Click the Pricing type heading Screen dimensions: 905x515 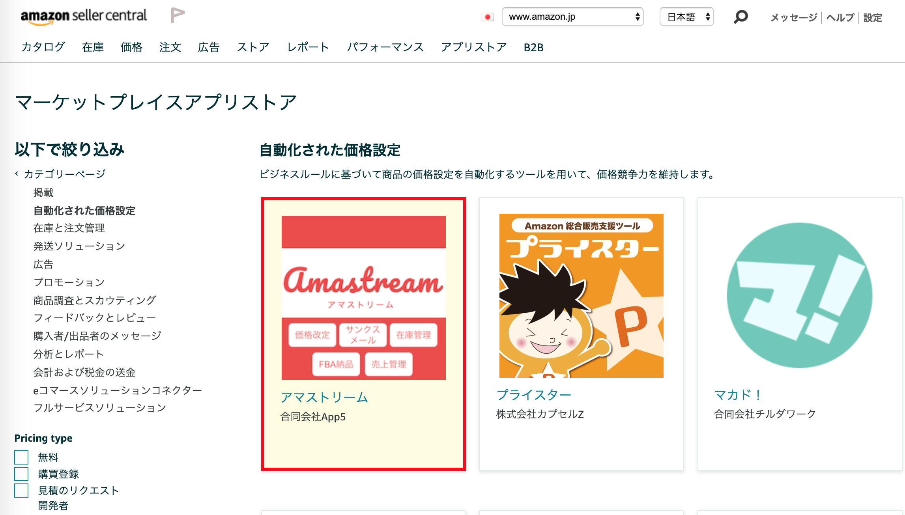(43, 438)
